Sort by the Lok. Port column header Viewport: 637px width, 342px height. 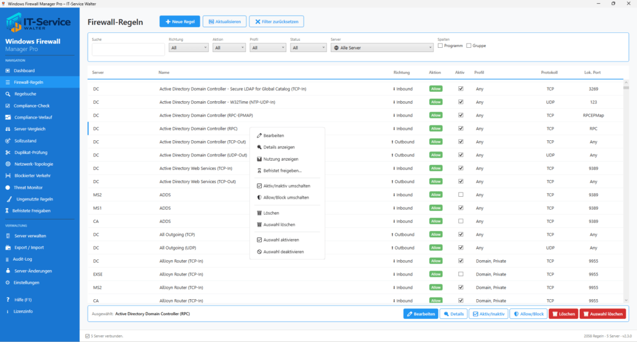click(592, 73)
